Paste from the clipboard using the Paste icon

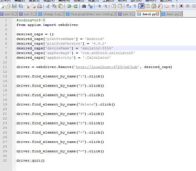point(61,6)
